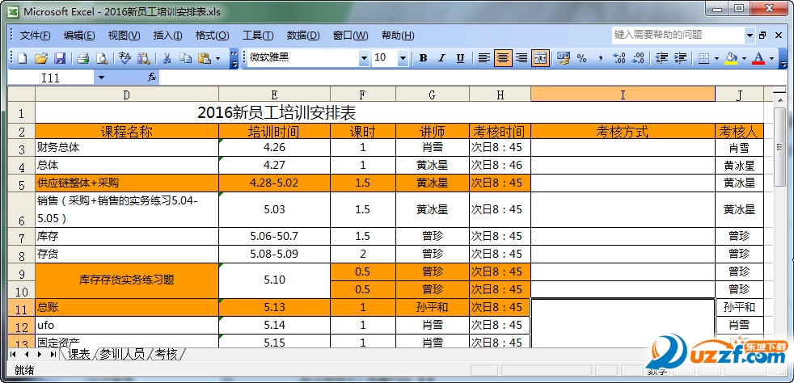
Task: Open print preview with magnifier page icon
Action: point(102,58)
